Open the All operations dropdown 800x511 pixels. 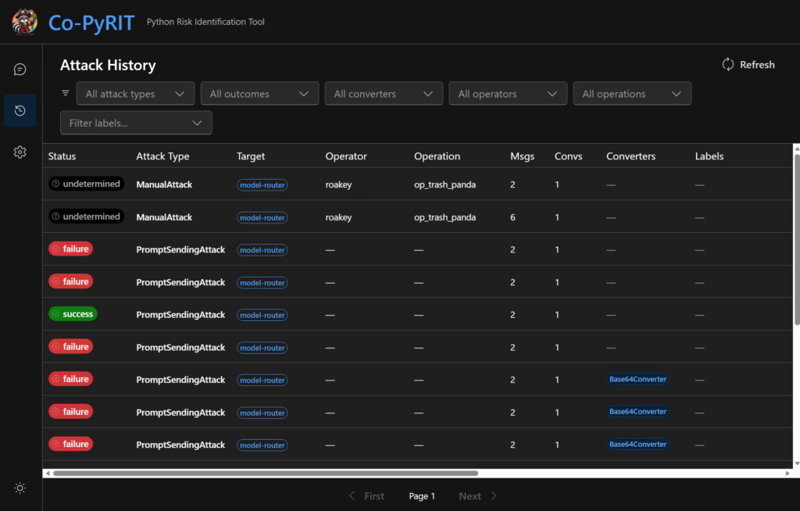tap(632, 94)
